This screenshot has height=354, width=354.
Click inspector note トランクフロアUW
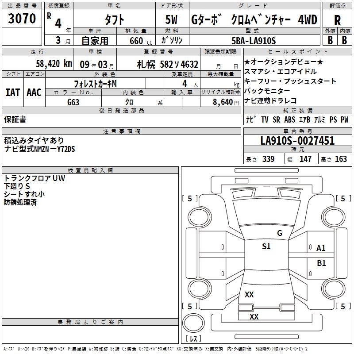(x=35, y=178)
